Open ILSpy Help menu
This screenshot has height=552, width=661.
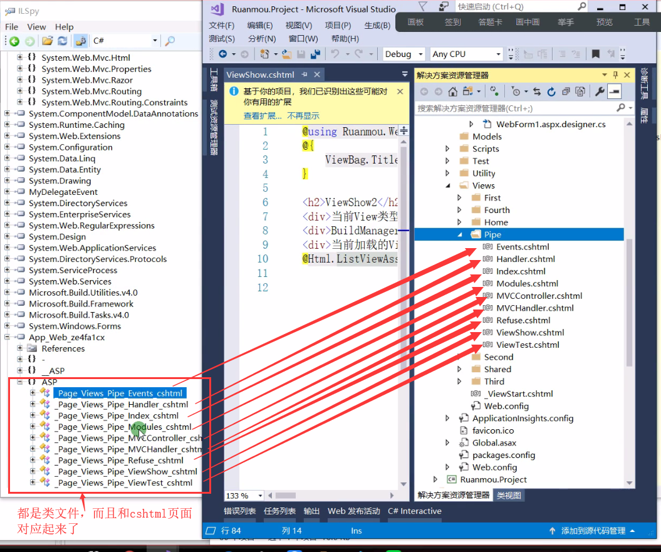click(x=64, y=26)
